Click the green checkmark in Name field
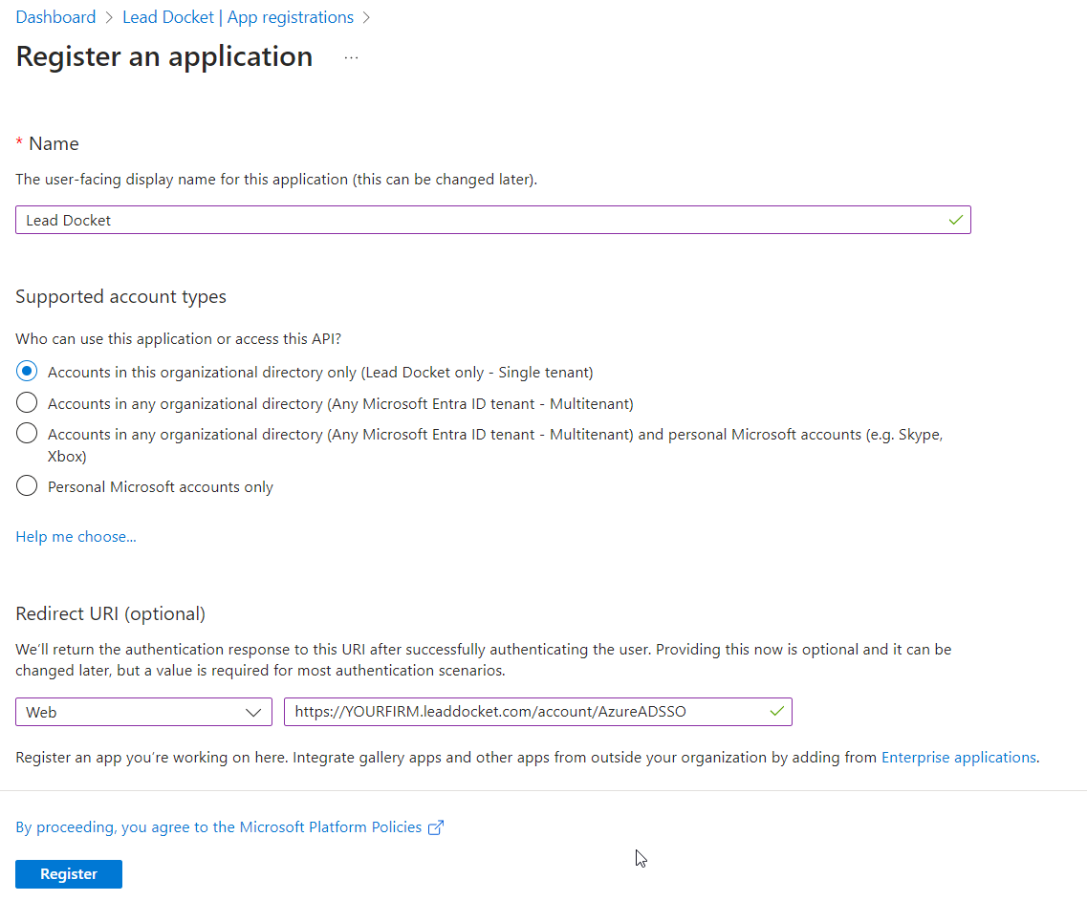 pyautogui.click(x=956, y=220)
